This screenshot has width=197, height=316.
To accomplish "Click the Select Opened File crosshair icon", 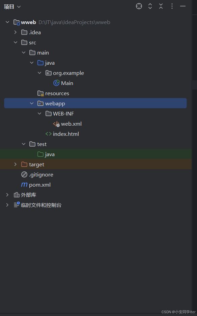I will (x=139, y=6).
